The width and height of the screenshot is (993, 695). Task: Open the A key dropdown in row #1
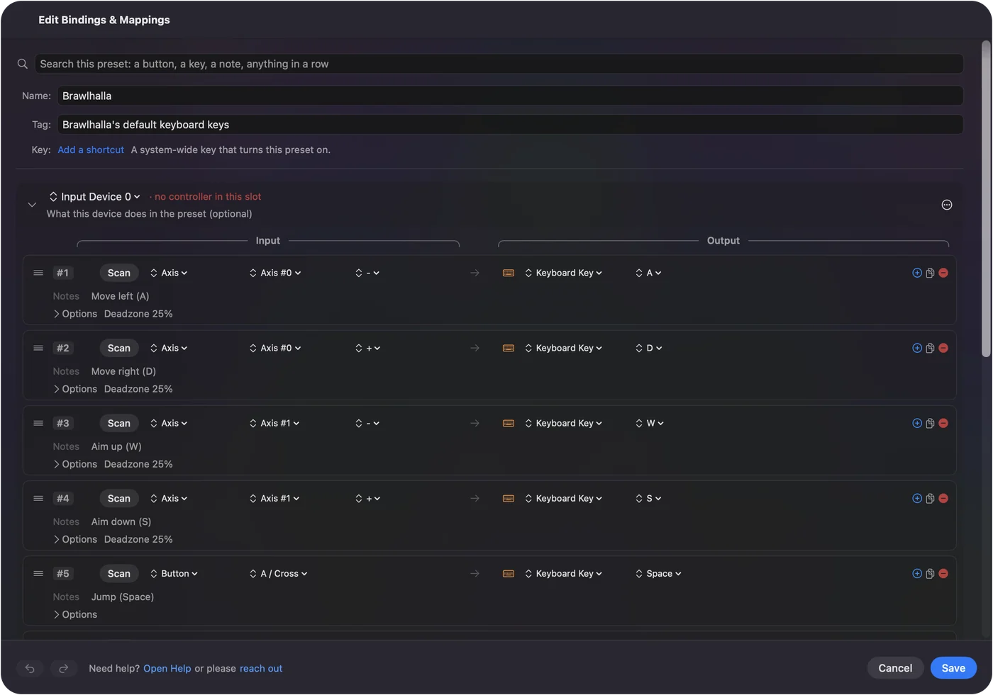pyautogui.click(x=648, y=273)
